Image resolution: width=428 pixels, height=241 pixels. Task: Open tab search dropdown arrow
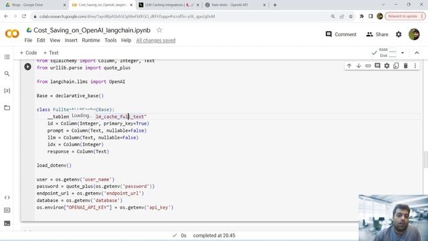coord(383,5)
